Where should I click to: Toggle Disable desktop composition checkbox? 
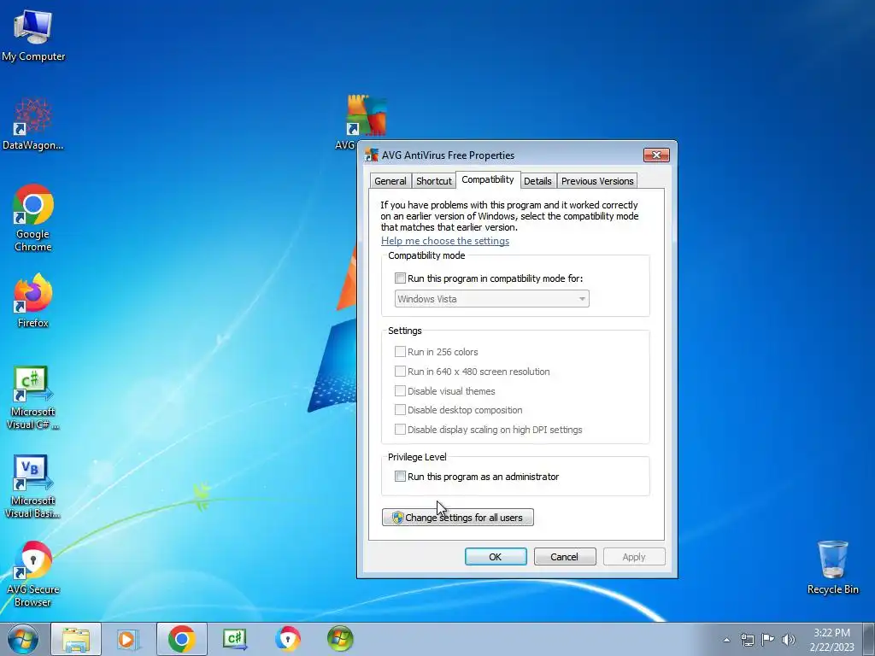tap(400, 410)
